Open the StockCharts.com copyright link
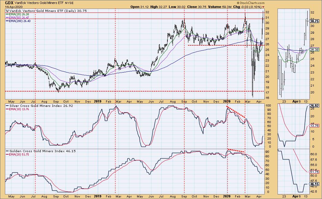This screenshot has width=322, height=199. coord(251,3)
